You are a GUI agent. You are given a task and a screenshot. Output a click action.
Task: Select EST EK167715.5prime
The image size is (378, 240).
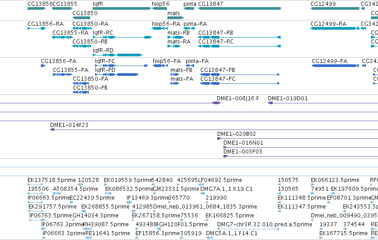(x=321, y=238)
